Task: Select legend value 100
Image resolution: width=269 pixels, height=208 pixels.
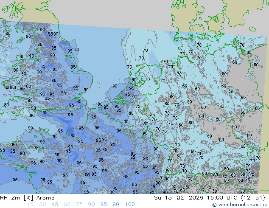Action: pyautogui.click(x=130, y=205)
